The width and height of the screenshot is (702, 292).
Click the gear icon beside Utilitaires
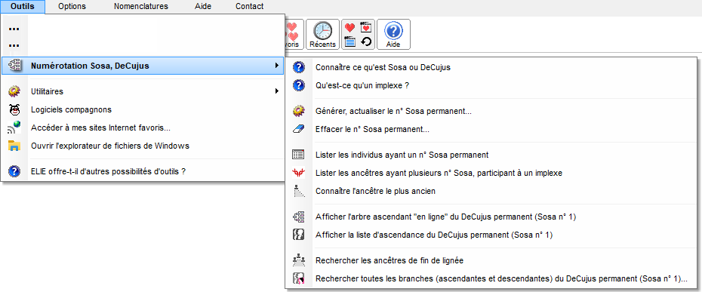(14, 91)
